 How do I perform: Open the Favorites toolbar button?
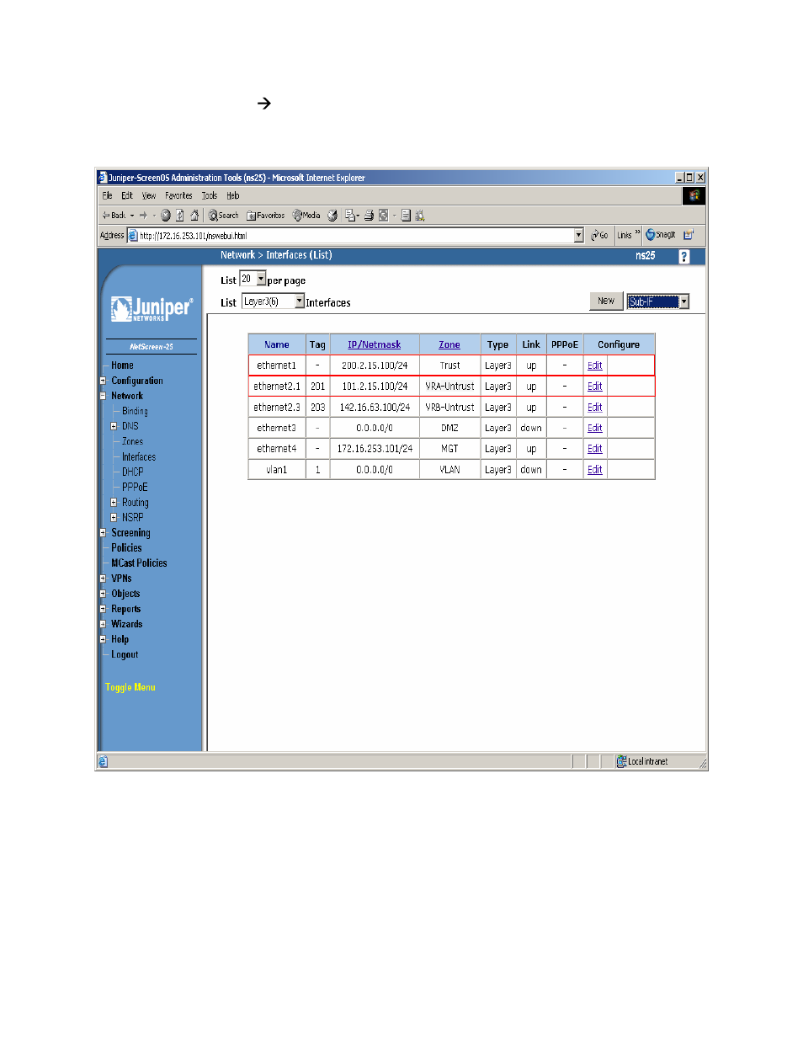click(266, 216)
